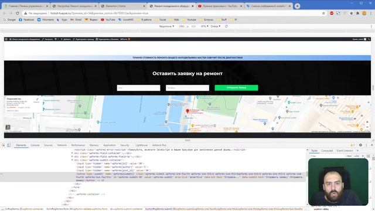375x211 pixels.
Task: Click the Adblock extension icon
Action: coord(332,13)
